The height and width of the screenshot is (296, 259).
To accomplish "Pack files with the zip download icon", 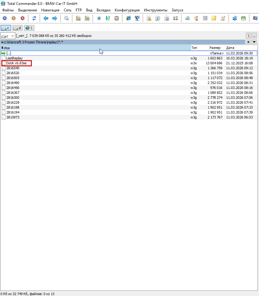I will tap(78, 18).
